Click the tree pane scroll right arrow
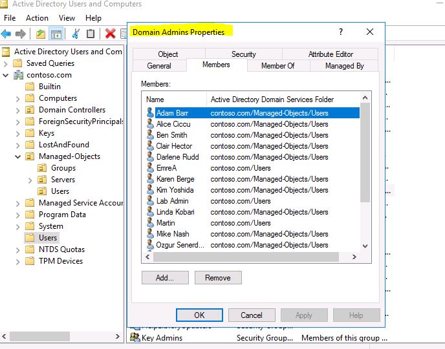The height and width of the screenshot is (349, 445). tap(118, 337)
